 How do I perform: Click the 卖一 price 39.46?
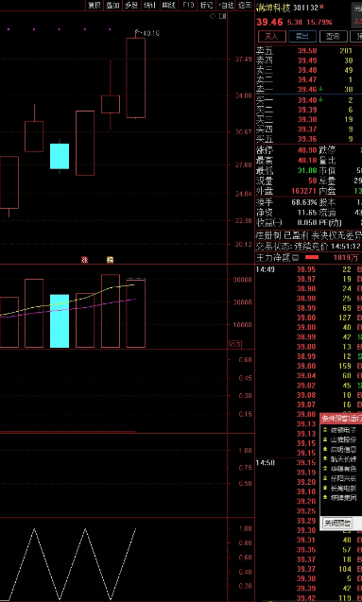click(x=307, y=90)
